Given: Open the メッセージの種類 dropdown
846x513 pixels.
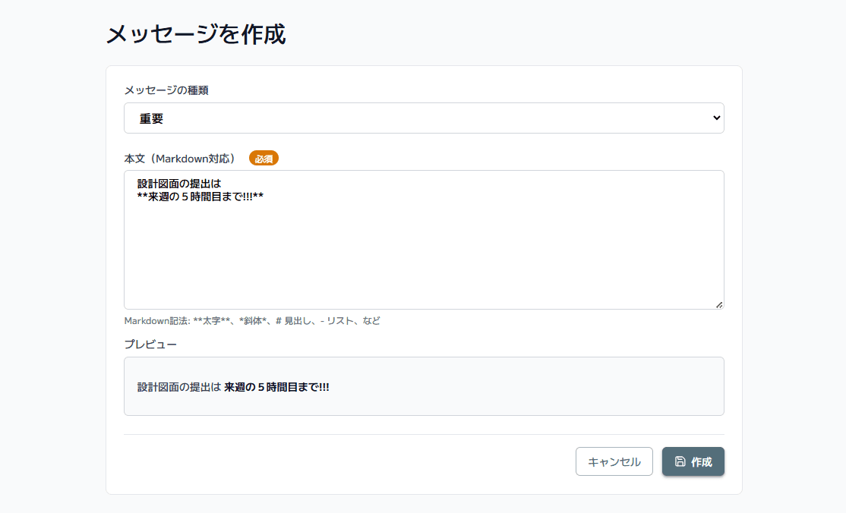Looking at the screenshot, I should coord(424,118).
